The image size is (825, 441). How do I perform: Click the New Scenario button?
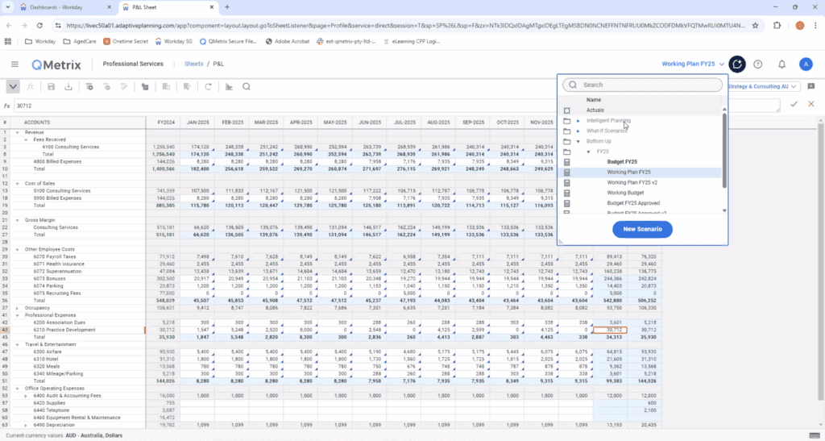pos(642,230)
